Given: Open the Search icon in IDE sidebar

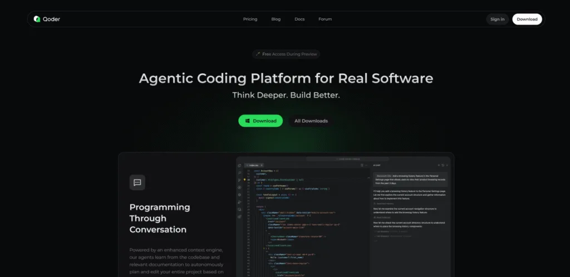Looking at the screenshot, I should (239, 173).
